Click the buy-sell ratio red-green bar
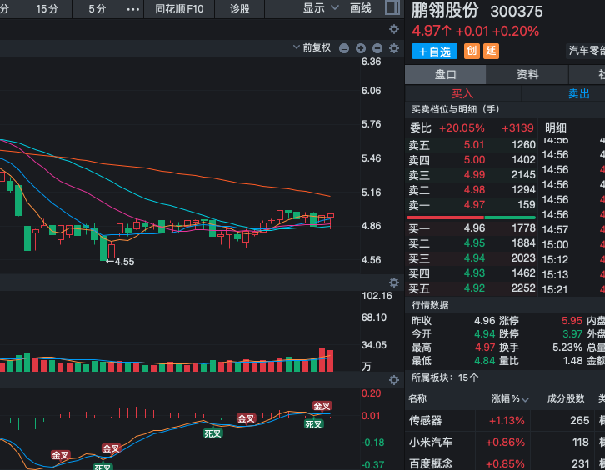605x470 pixels. tap(471, 217)
